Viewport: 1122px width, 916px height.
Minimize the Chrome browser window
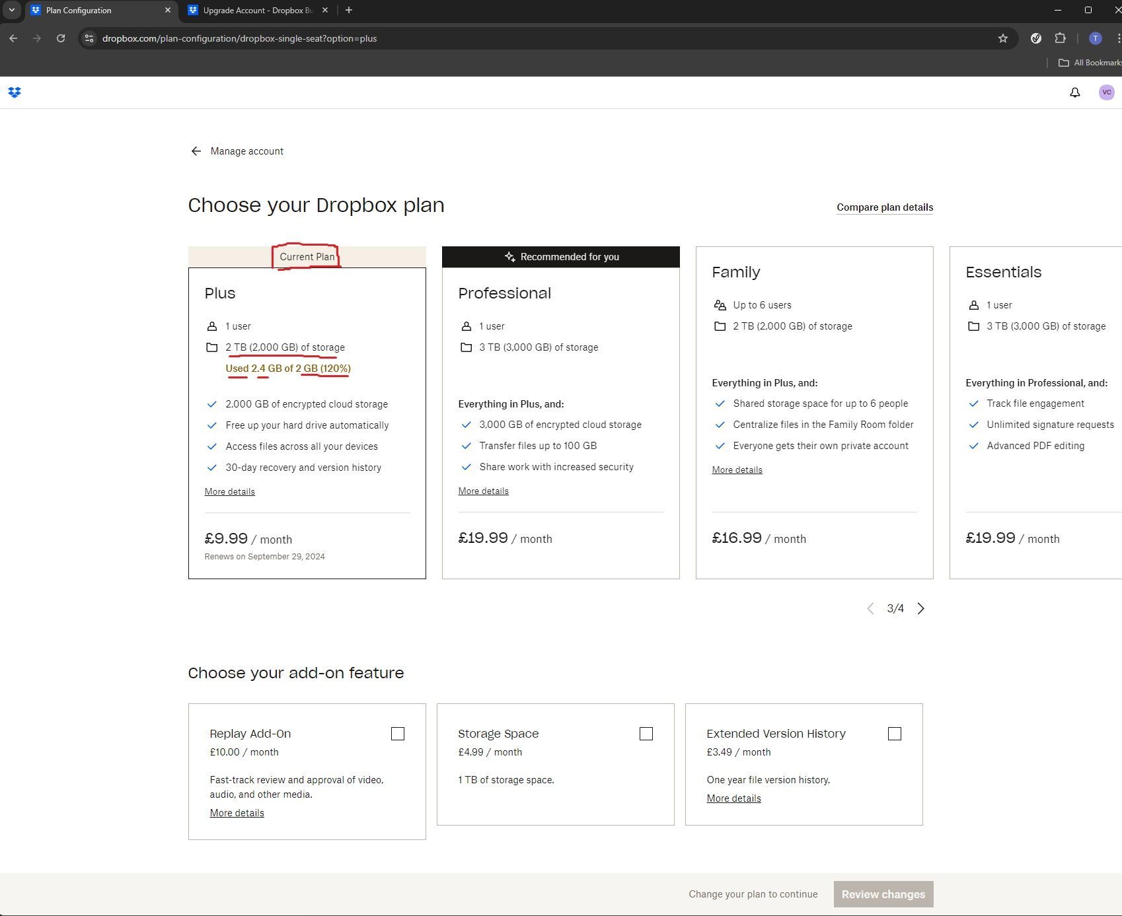coord(1058,10)
